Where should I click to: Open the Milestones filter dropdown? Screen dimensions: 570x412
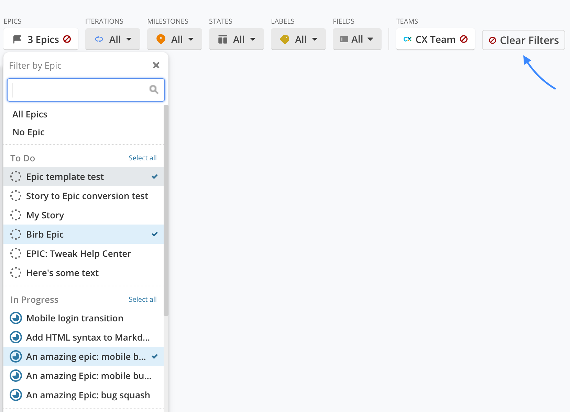pos(175,39)
